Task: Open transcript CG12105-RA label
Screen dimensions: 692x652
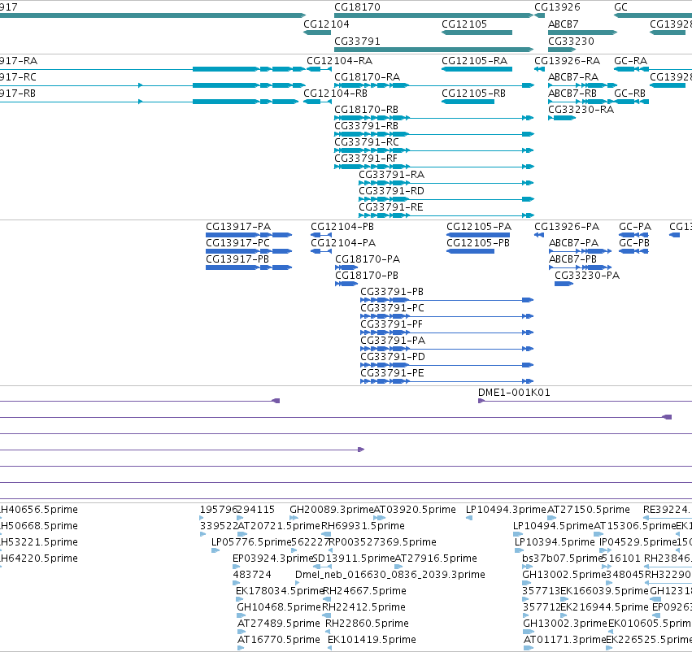Action: (474, 60)
